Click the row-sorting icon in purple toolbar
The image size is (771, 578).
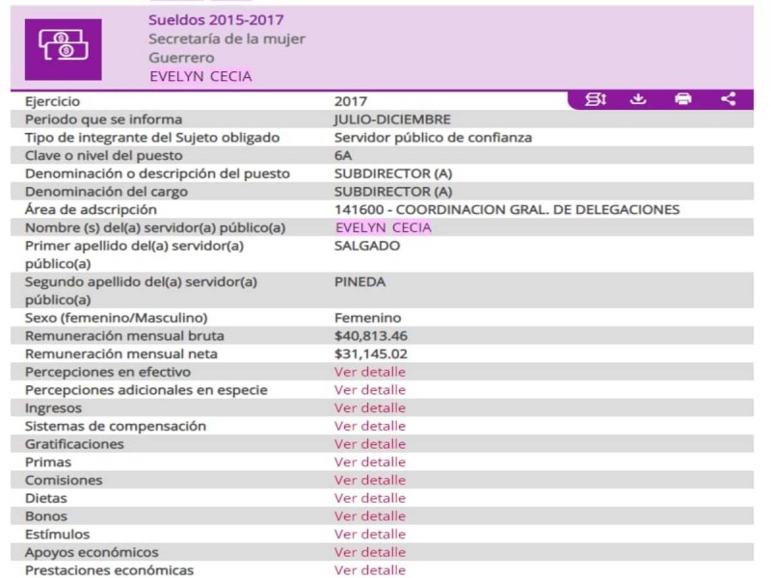coord(595,99)
